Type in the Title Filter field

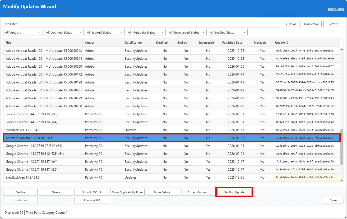(148, 24)
